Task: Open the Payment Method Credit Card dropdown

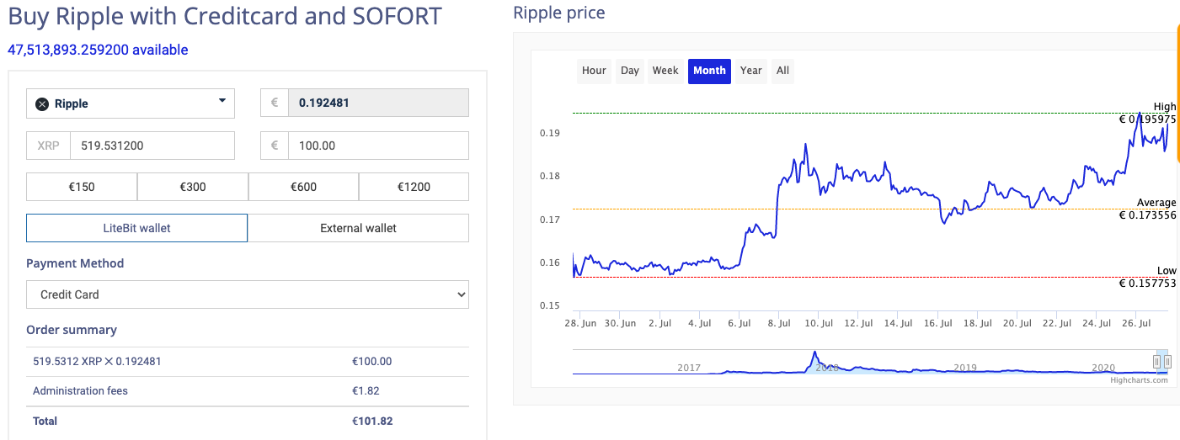Action: (248, 294)
